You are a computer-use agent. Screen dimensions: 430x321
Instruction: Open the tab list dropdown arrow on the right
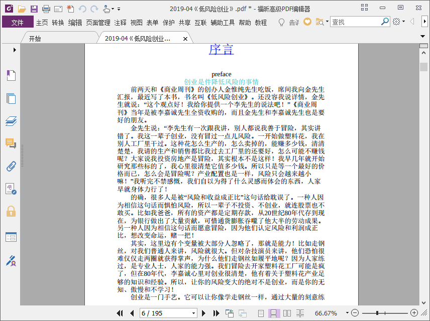[x=422, y=36]
